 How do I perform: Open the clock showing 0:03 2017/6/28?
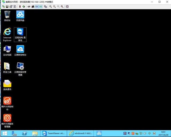163,134
